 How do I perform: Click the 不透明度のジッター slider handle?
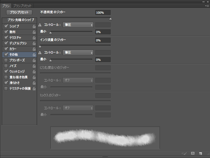pyautogui.click(x=110, y=19)
